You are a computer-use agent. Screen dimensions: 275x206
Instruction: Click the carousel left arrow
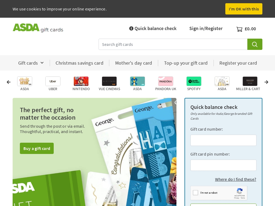pyautogui.click(x=8, y=82)
